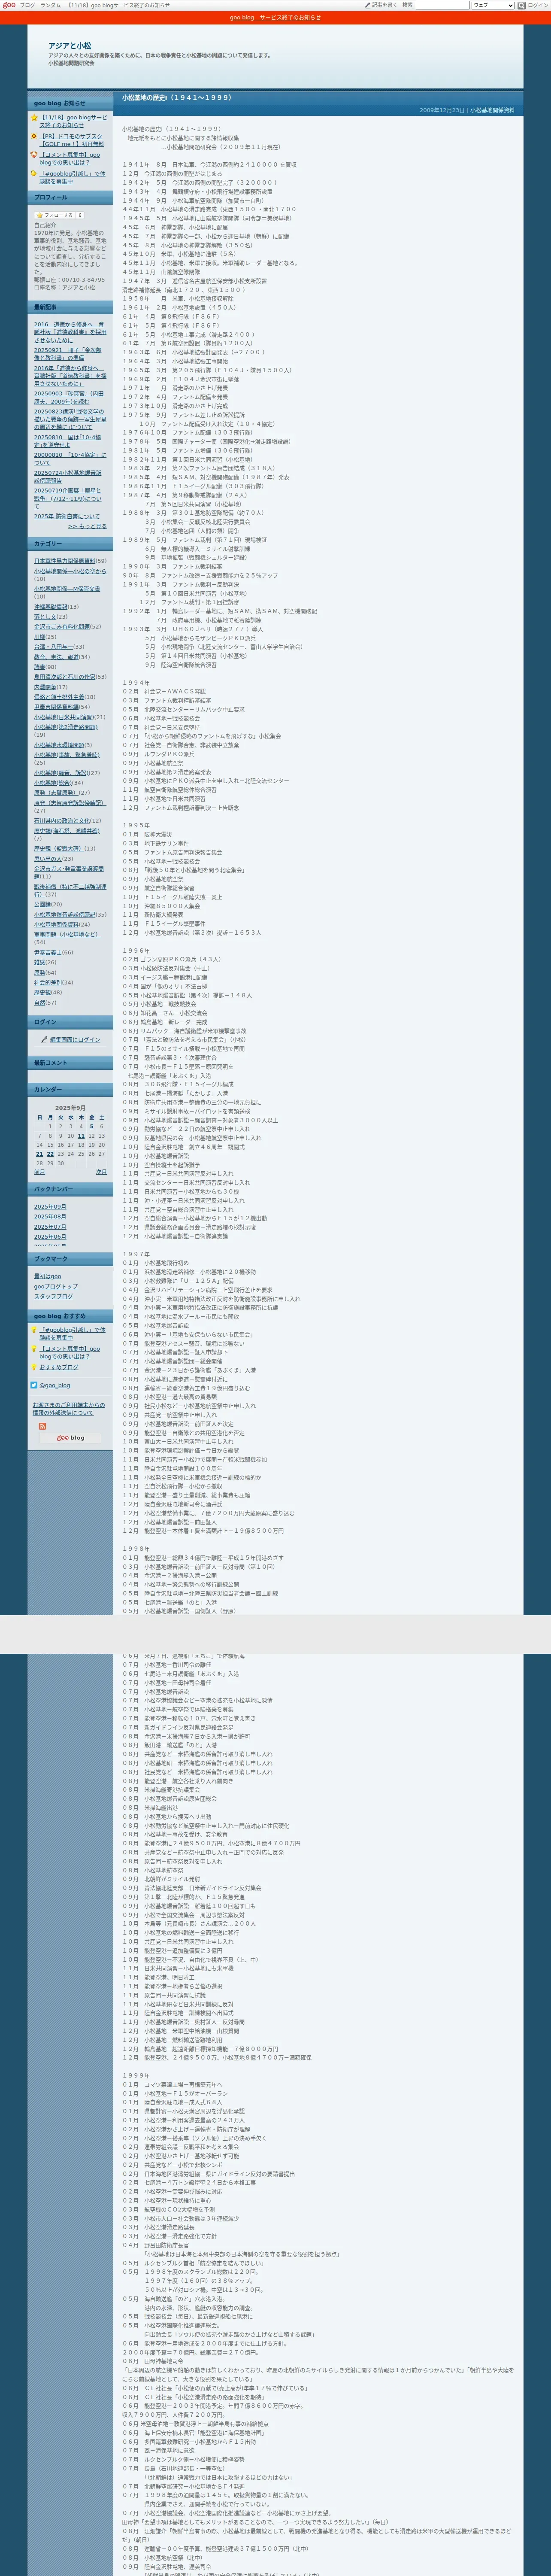Click the orange goo blog service-end announcement banner
Image resolution: width=551 pixels, height=2576 pixels.
(x=275, y=17)
